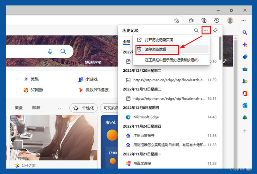Open the sidebar Microsoft Office icon
Image resolution: width=257 pixels, height=174 pixels.
(x=245, y=93)
